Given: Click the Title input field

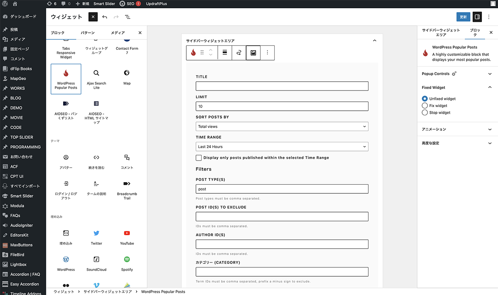Looking at the screenshot, I should tap(282, 86).
